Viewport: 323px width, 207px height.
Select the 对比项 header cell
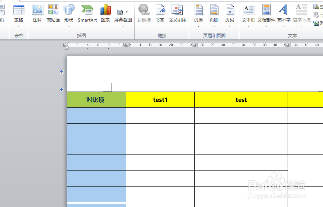point(96,99)
